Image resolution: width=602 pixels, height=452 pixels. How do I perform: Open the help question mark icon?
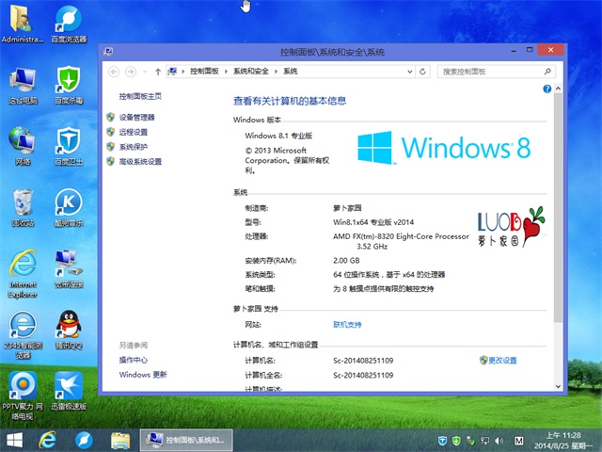(x=546, y=89)
